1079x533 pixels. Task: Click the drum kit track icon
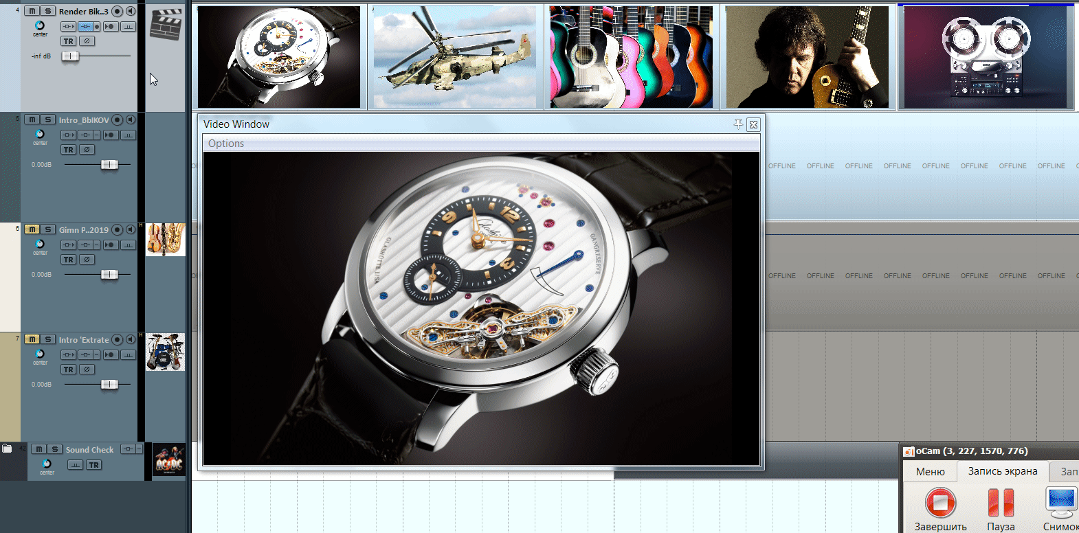pos(166,352)
